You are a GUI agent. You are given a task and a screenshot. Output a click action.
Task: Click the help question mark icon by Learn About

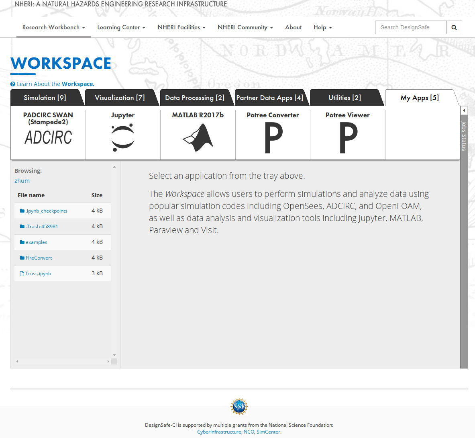click(x=13, y=84)
